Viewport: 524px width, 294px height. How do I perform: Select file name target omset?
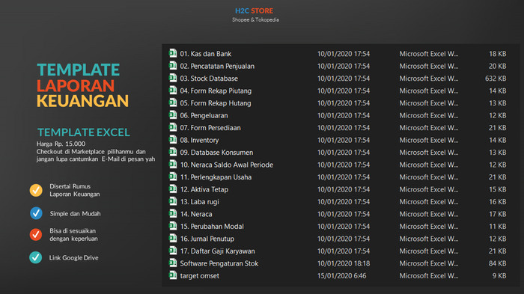point(200,276)
